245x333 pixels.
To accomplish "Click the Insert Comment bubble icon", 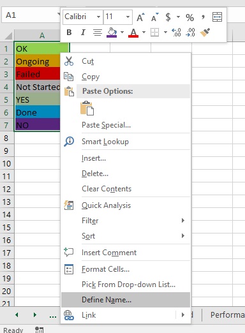I will tap(69, 252).
